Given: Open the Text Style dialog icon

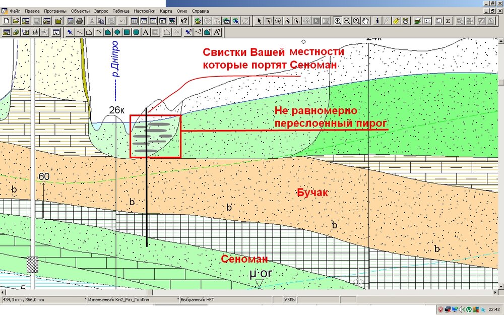Looking at the screenshot, I should click(x=217, y=32).
